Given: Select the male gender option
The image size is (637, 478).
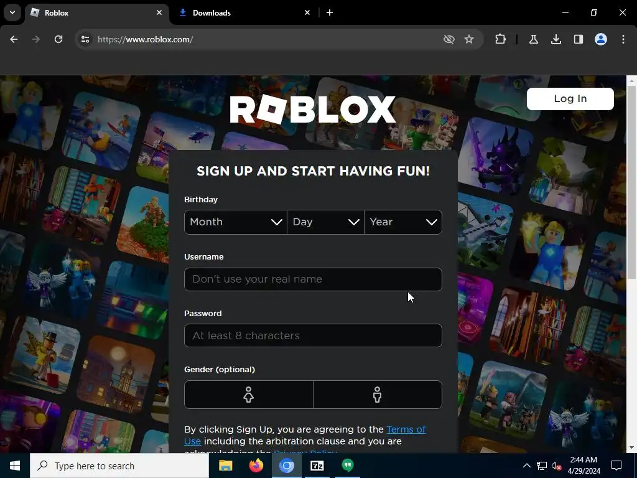Looking at the screenshot, I should tap(378, 394).
